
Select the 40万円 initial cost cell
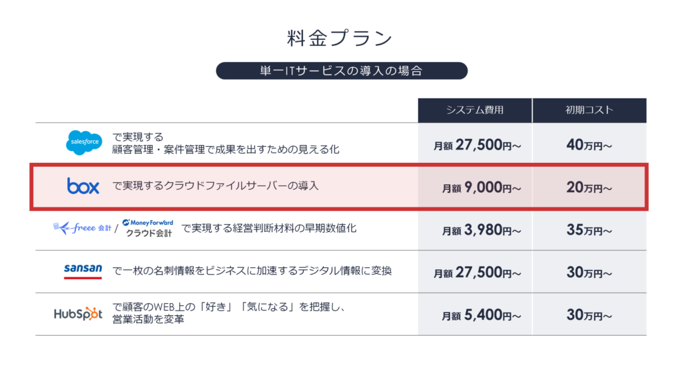click(x=589, y=145)
